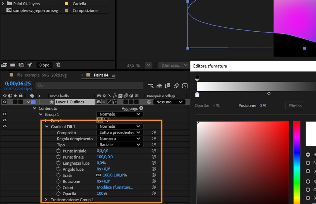Hide Layer 1 Outlines with its eye icon

(4, 102)
